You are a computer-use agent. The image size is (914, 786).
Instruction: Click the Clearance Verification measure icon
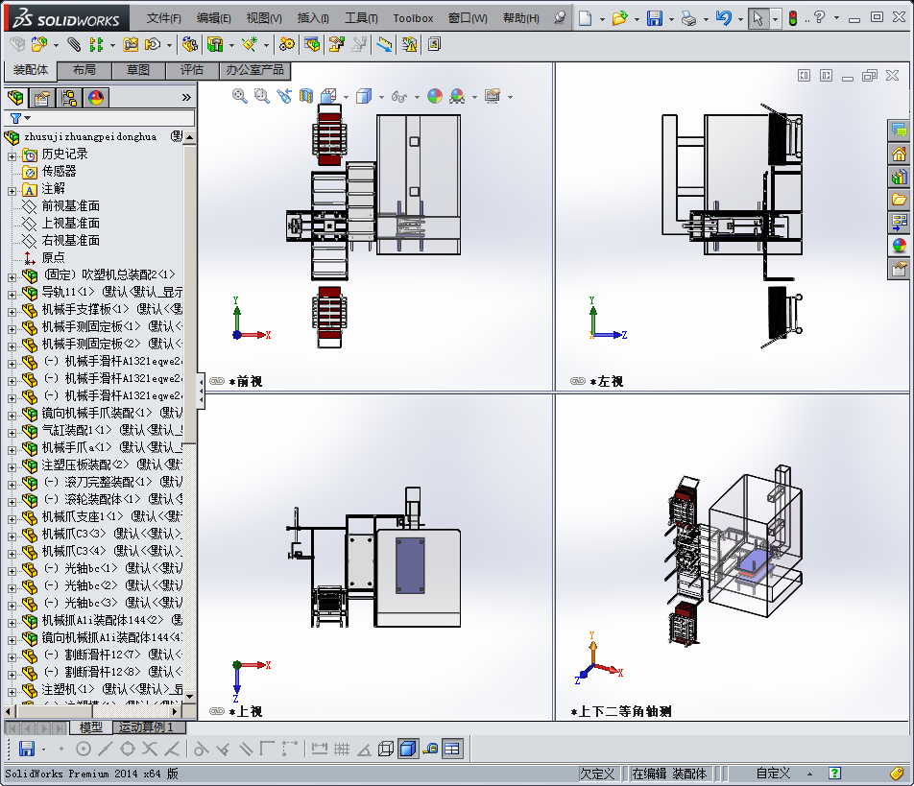[x=384, y=44]
